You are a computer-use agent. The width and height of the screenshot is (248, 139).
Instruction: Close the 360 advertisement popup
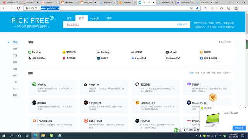(245, 107)
